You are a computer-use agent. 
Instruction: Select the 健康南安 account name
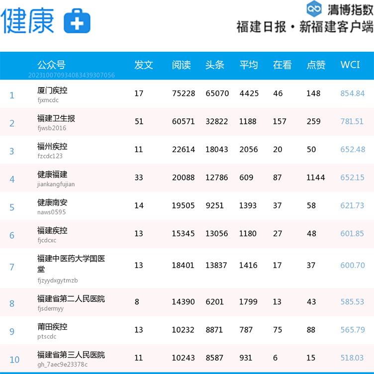(x=52, y=202)
